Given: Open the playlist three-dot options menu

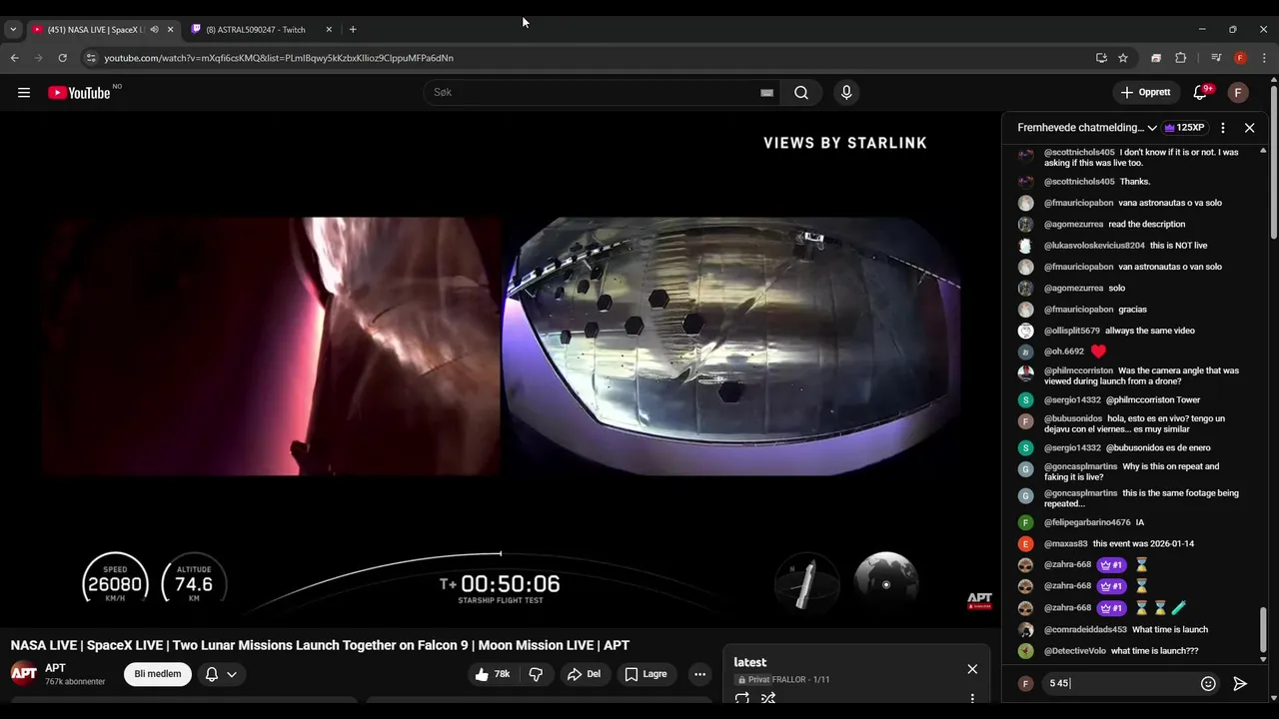Looking at the screenshot, I should pos(972,698).
